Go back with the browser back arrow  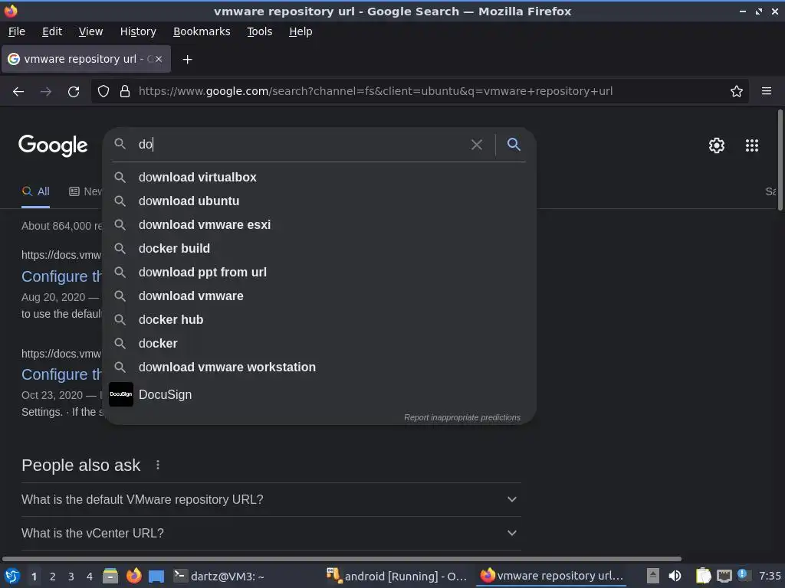(18, 92)
